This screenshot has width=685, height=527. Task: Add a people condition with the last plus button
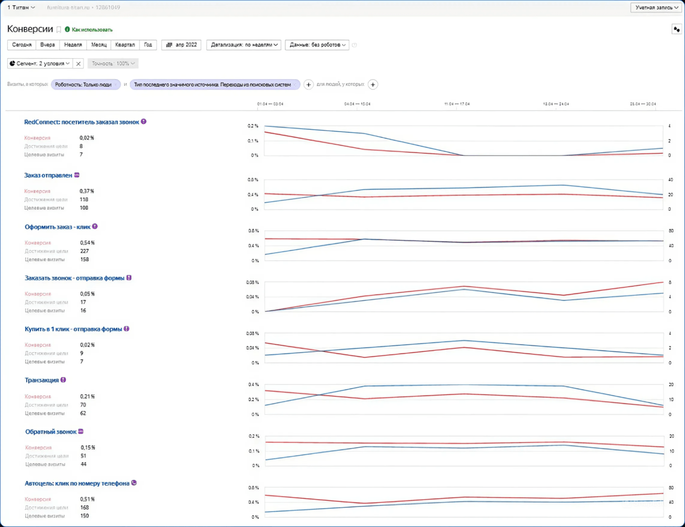[x=373, y=84]
